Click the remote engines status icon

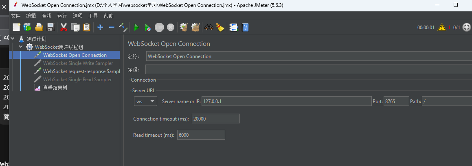(466, 27)
